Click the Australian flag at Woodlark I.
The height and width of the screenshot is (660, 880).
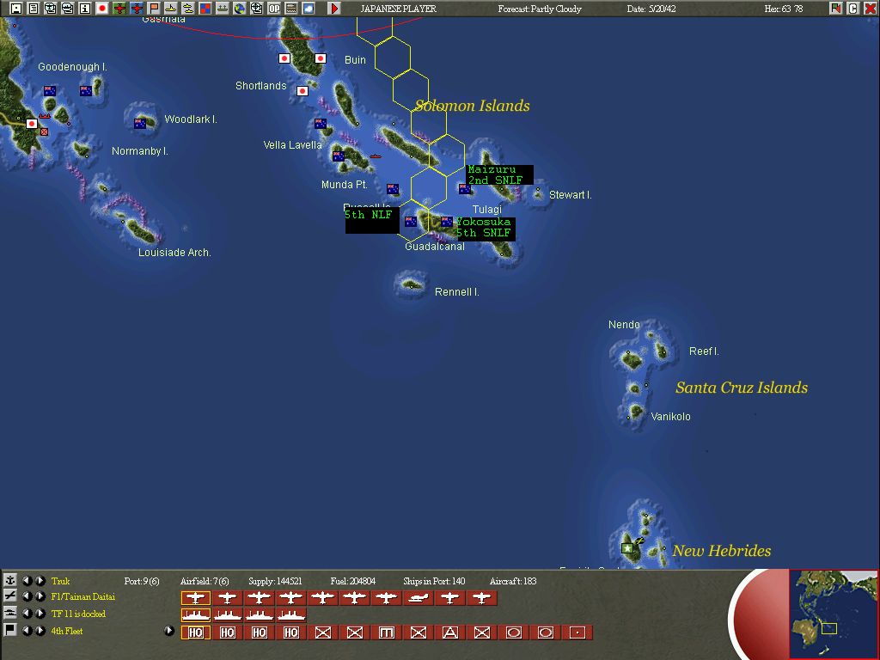click(x=140, y=124)
